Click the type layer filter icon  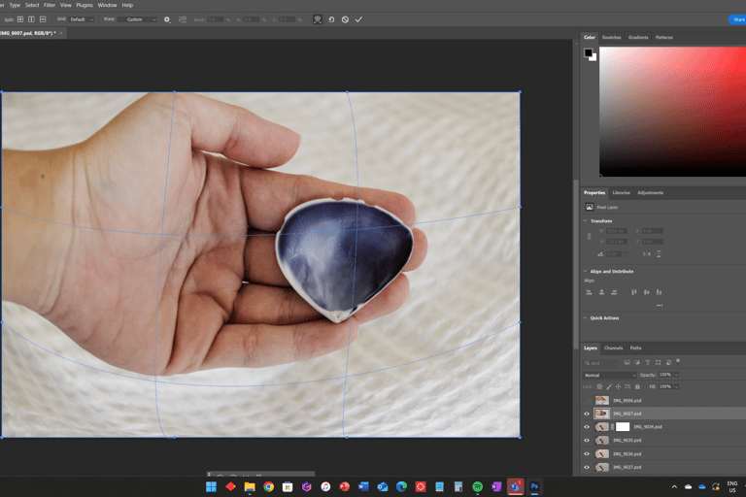coord(648,363)
